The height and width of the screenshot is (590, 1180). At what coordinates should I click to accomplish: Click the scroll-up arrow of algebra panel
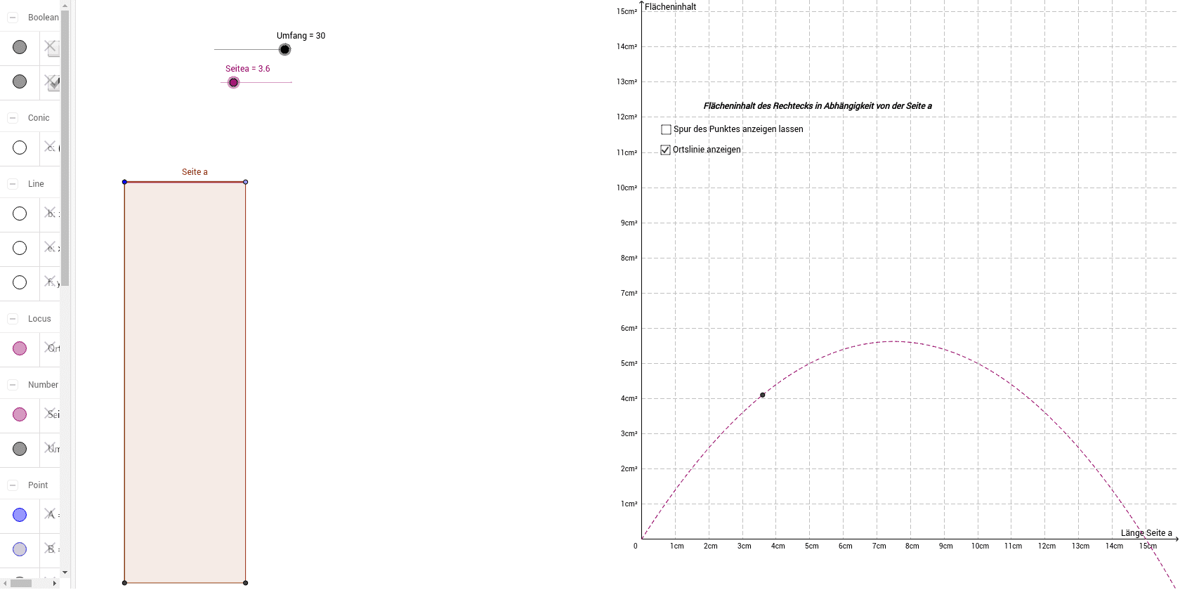pos(65,5)
